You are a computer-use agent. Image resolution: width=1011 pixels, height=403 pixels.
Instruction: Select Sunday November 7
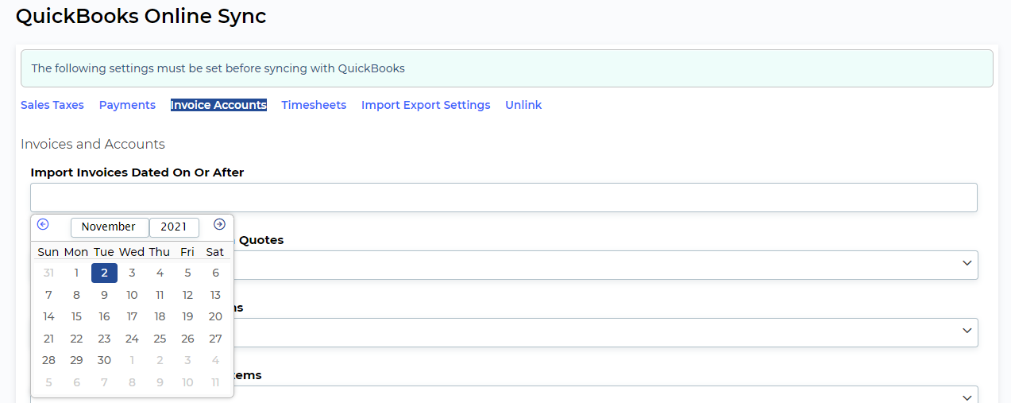click(48, 295)
